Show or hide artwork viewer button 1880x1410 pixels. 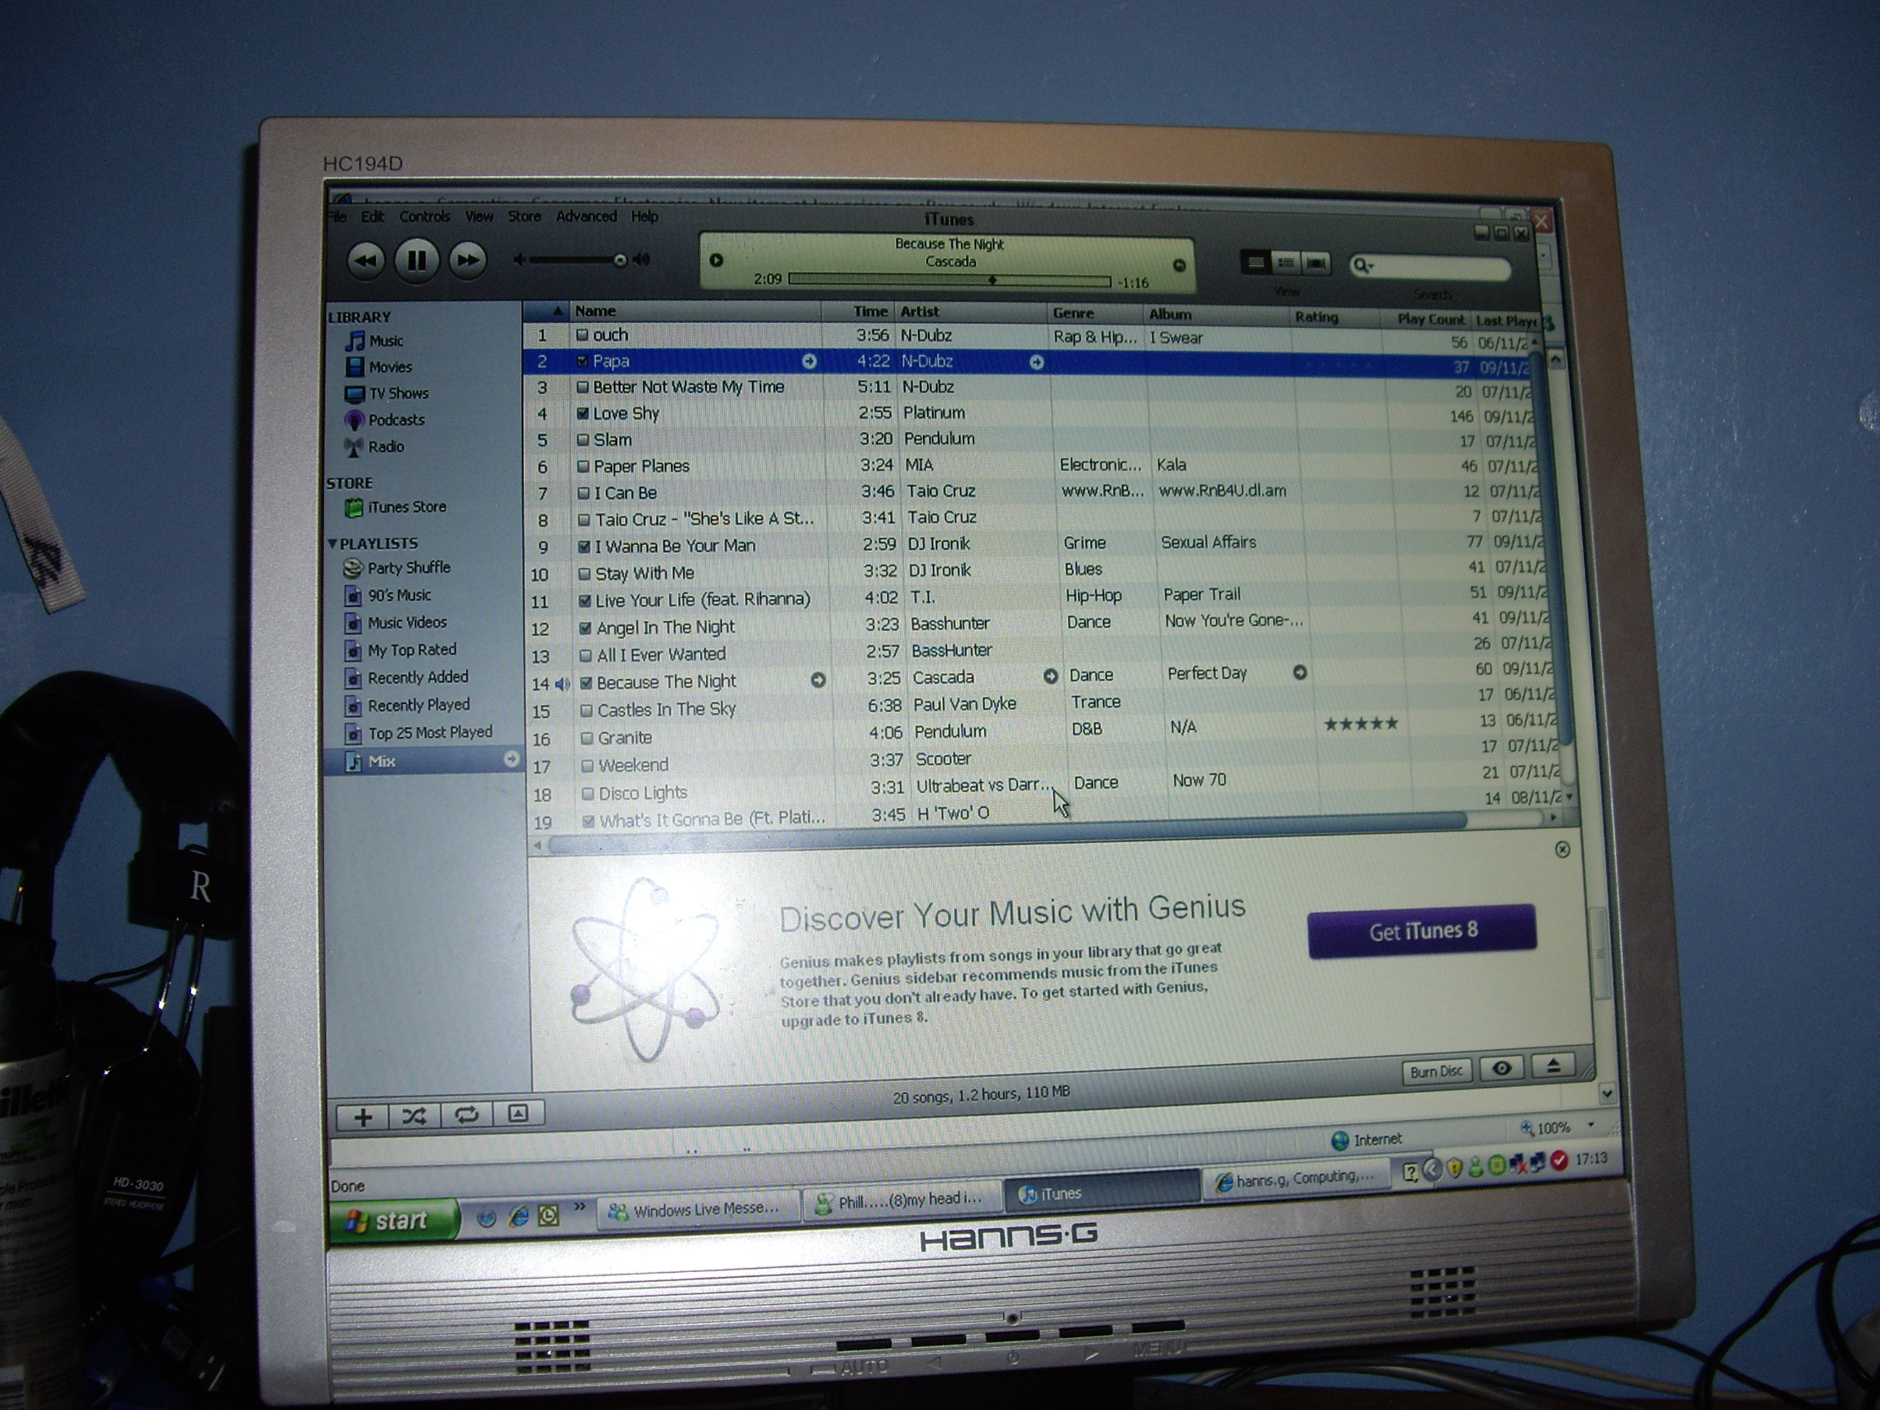(517, 1113)
